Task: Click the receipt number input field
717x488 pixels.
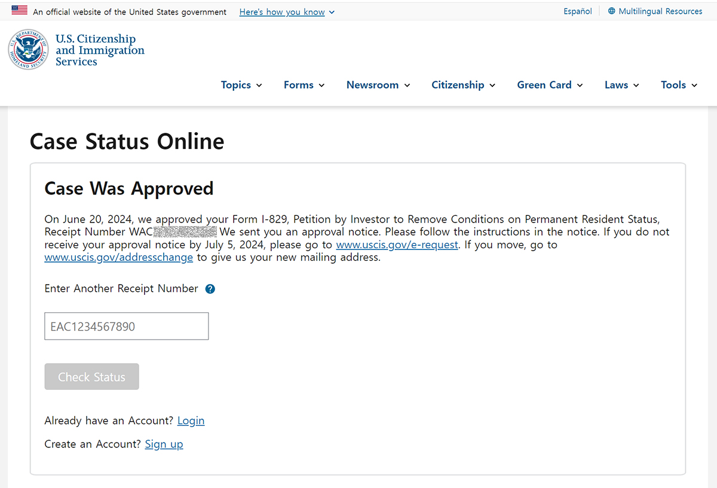Action: tap(127, 326)
